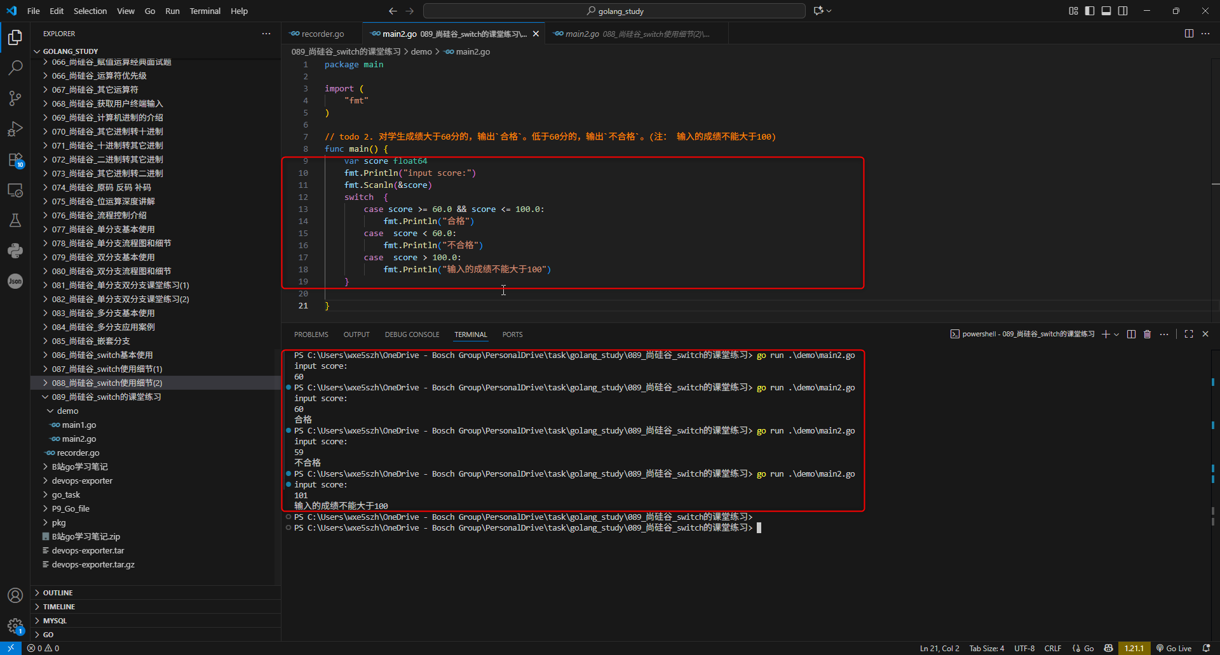Split the editor to the right

tap(1189, 34)
